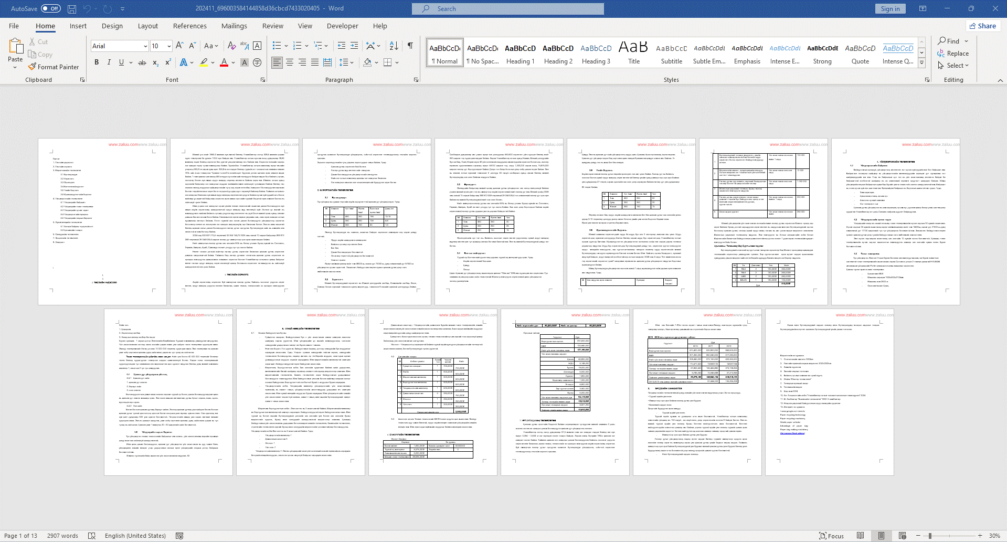Toggle Bold formatting
The image size is (1007, 542).
(x=97, y=62)
